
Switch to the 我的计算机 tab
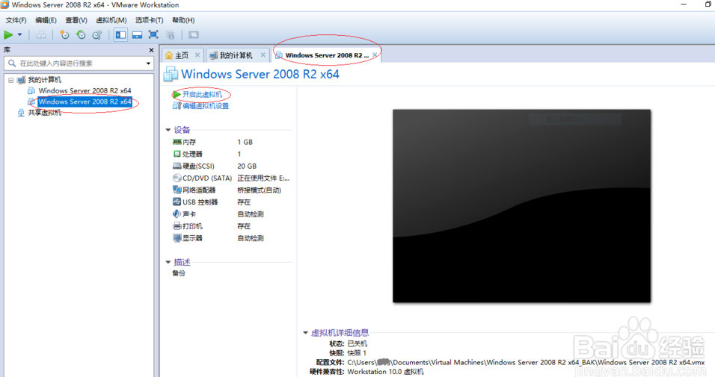click(236, 55)
